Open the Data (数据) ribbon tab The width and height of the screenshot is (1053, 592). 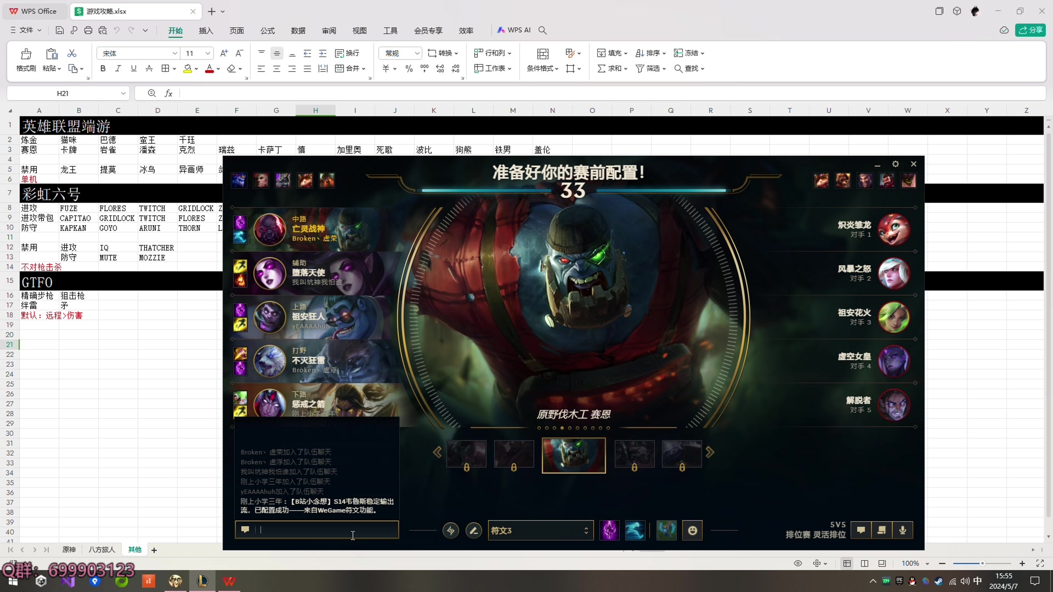pos(298,31)
